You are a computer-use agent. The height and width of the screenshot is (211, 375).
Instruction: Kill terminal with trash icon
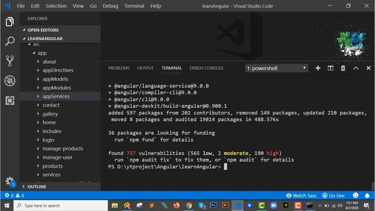[x=343, y=68]
